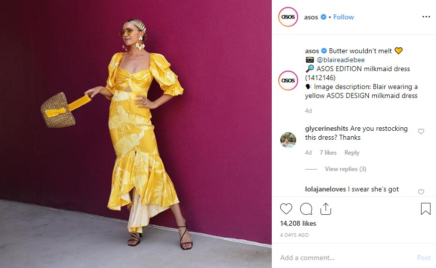Like glycerineshits comment heart

[421, 131]
